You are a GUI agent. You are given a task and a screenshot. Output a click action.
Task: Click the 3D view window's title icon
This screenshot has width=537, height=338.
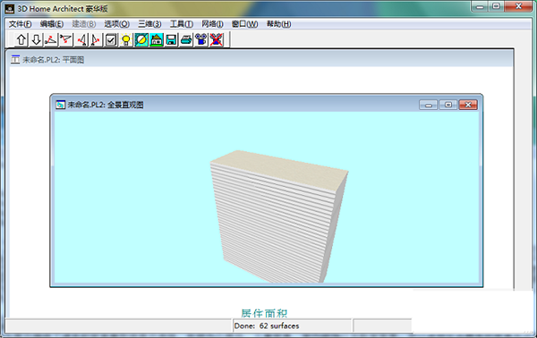(60, 105)
